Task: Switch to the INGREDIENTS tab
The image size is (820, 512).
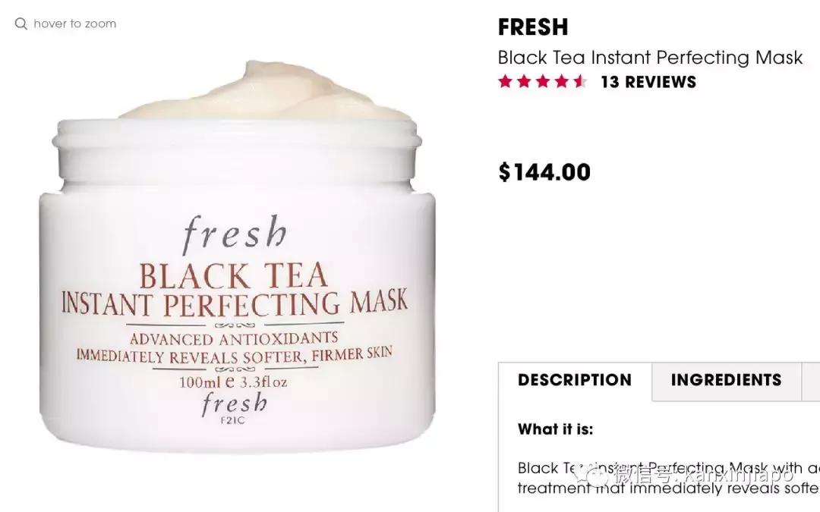Action: [x=727, y=380]
